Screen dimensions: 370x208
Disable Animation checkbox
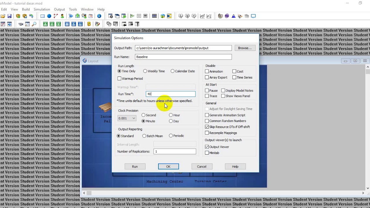pyautogui.click(x=207, y=71)
